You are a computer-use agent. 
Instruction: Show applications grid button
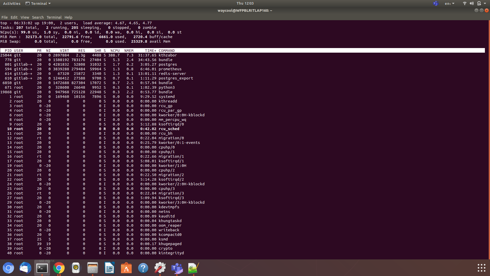pyautogui.click(x=481, y=268)
